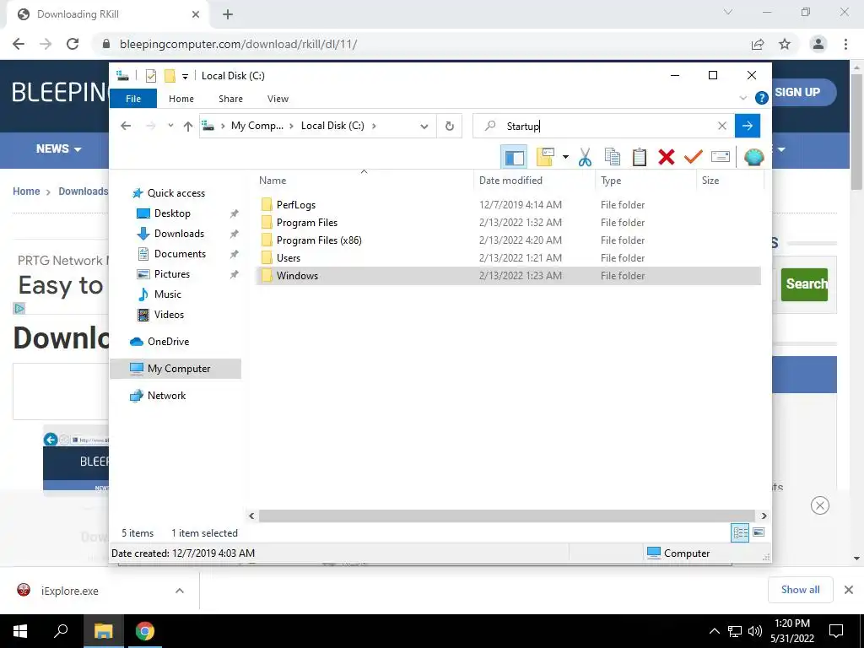Click the Rename icon in toolbar
864x648 pixels.
pyautogui.click(x=721, y=157)
